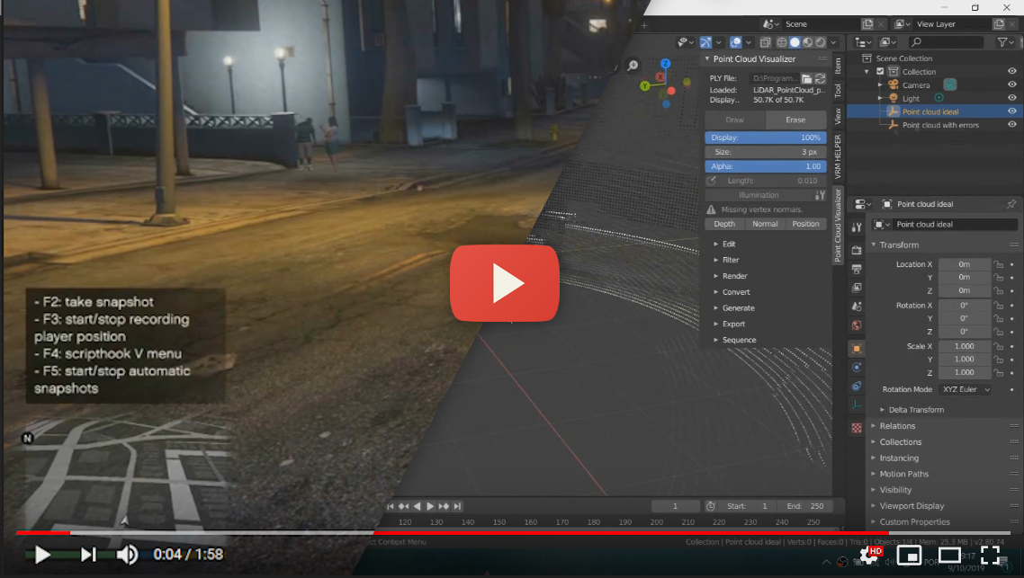Screen dimensions: 1024x578
Task: Toggle wireframe viewport shading
Action: 782,42
